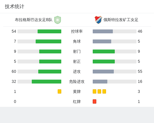Open 布拉格斯巴达女足B队 team name link

pos(34,20)
